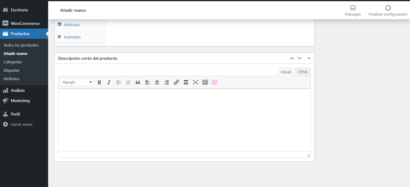
Task: Switch to the HTML editor tab
Action: [x=303, y=71]
